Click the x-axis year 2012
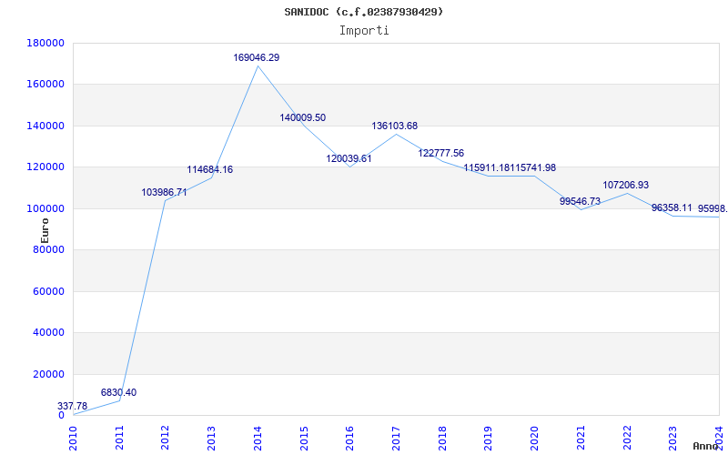 [166, 439]
